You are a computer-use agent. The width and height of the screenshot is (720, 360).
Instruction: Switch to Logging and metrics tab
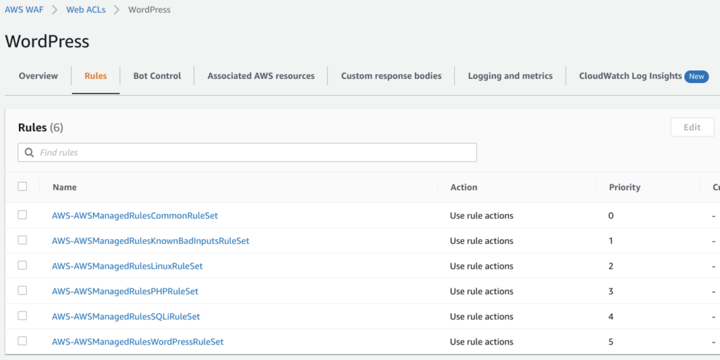click(x=510, y=76)
